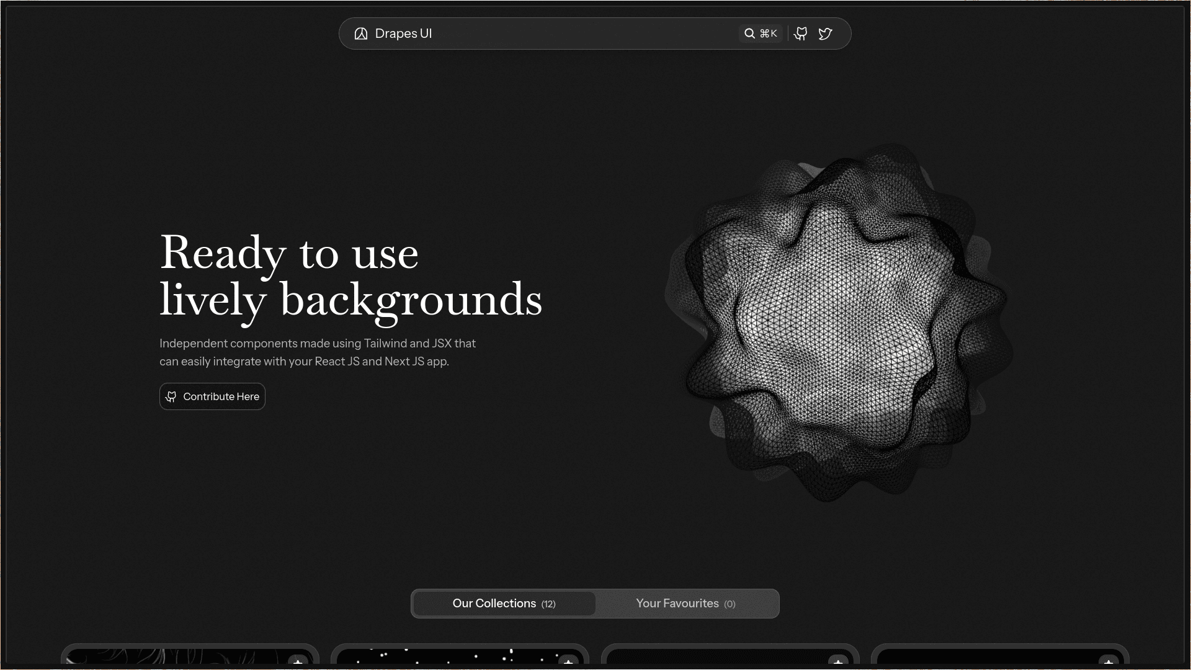Click GitHub cat icon inside Contribute button
Screen dimensions: 1191x670
[x=171, y=396]
